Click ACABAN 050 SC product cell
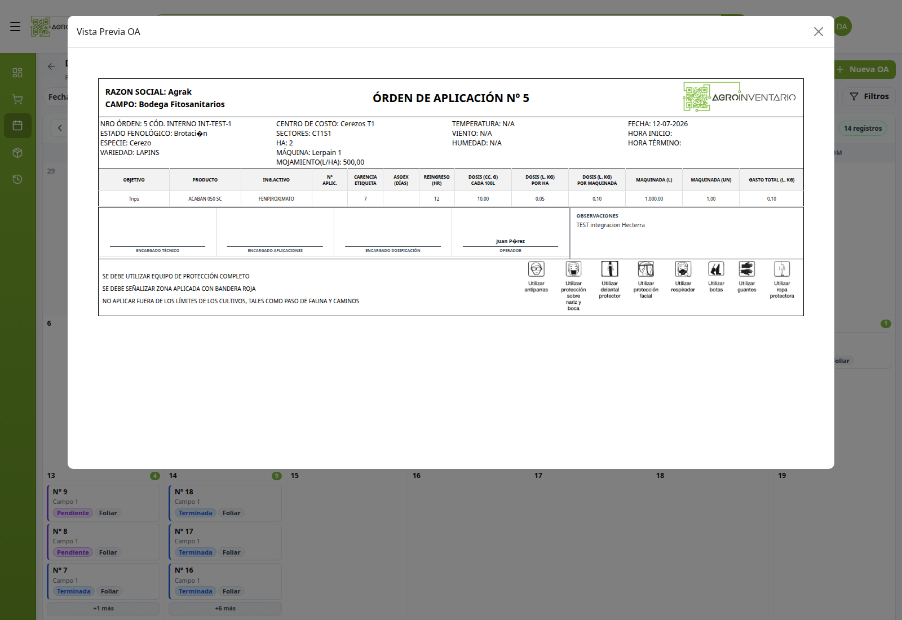The width and height of the screenshot is (902, 620). [205, 199]
